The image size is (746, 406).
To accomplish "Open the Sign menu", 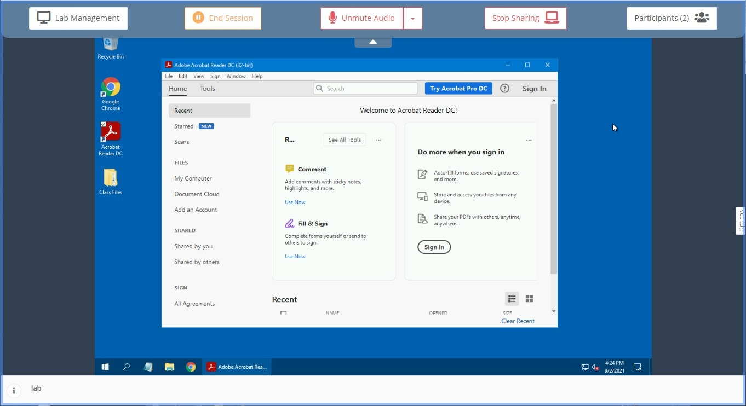I will point(215,76).
